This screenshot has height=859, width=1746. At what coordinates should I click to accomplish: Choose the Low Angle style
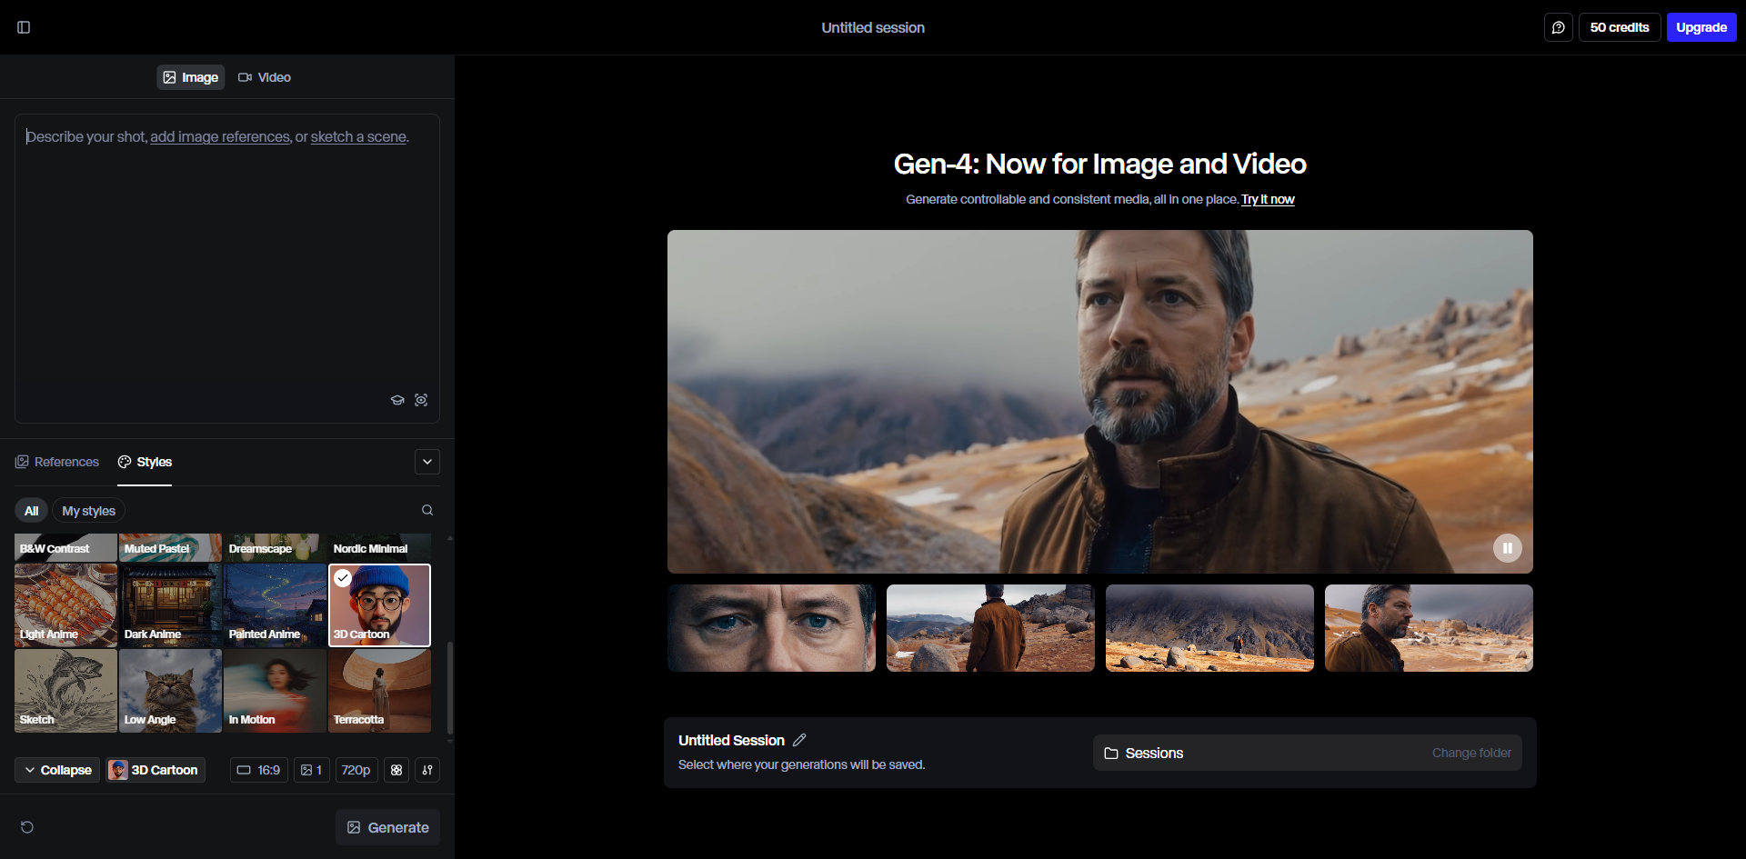point(170,691)
